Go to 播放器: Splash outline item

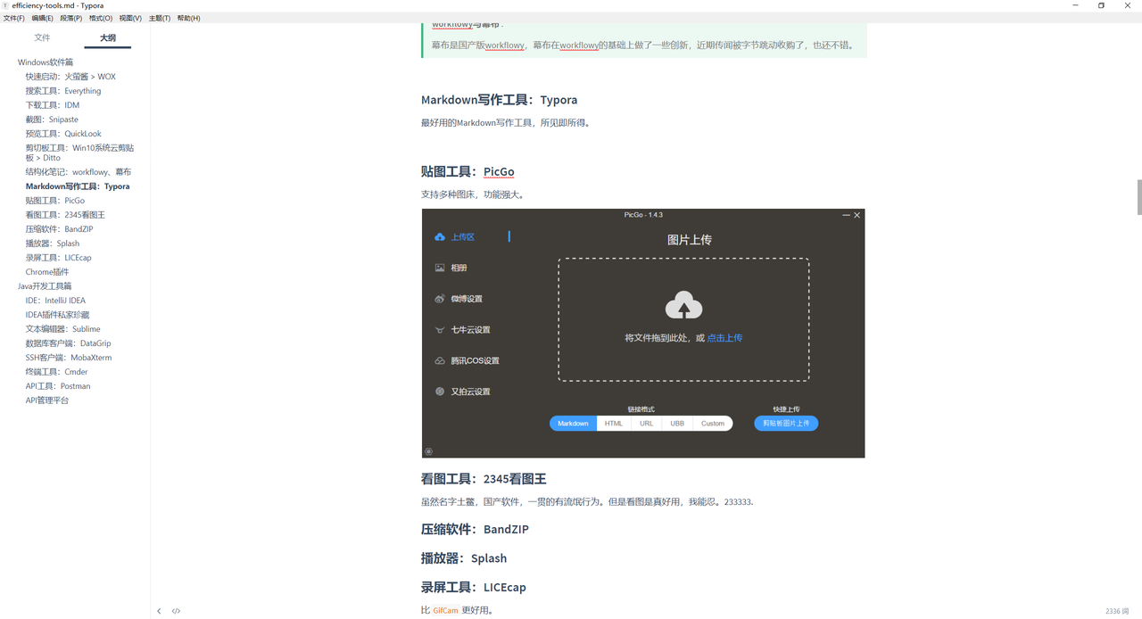coord(53,243)
